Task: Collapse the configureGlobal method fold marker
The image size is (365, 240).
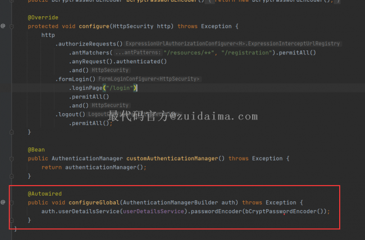Action: coord(11,202)
